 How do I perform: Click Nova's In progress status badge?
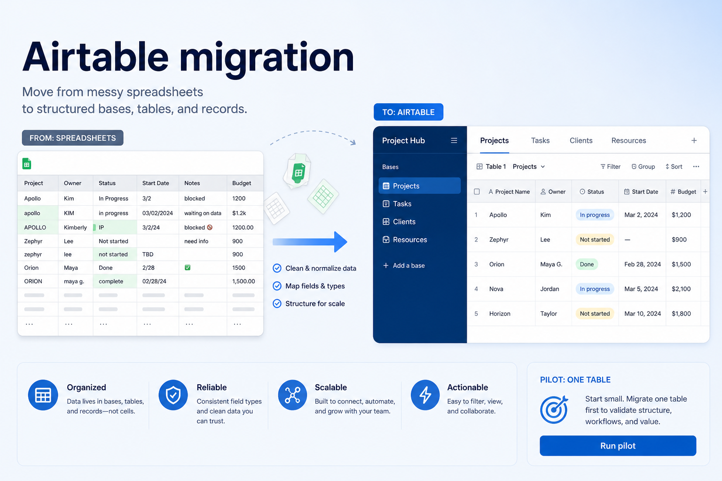click(595, 289)
